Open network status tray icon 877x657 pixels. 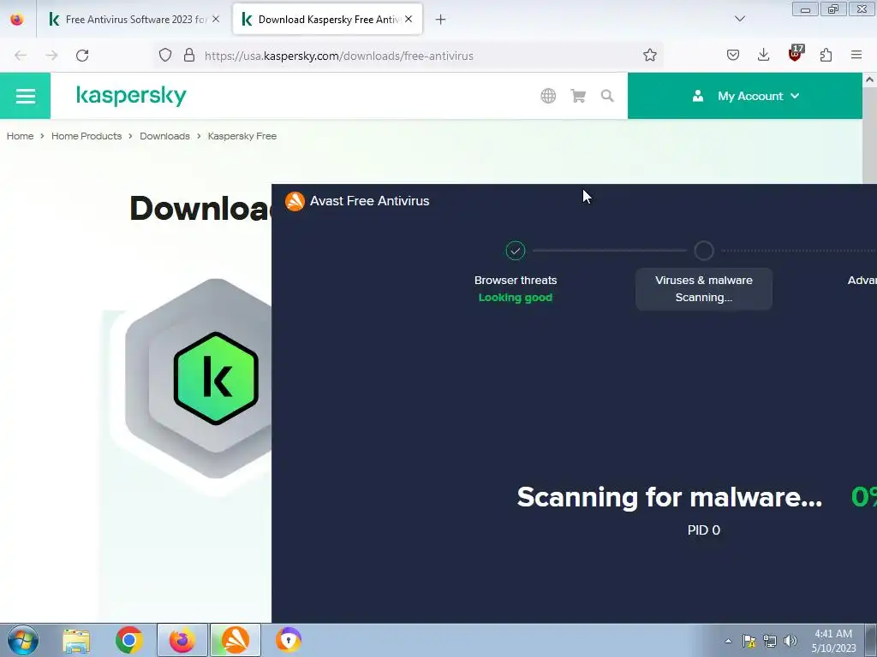click(770, 641)
